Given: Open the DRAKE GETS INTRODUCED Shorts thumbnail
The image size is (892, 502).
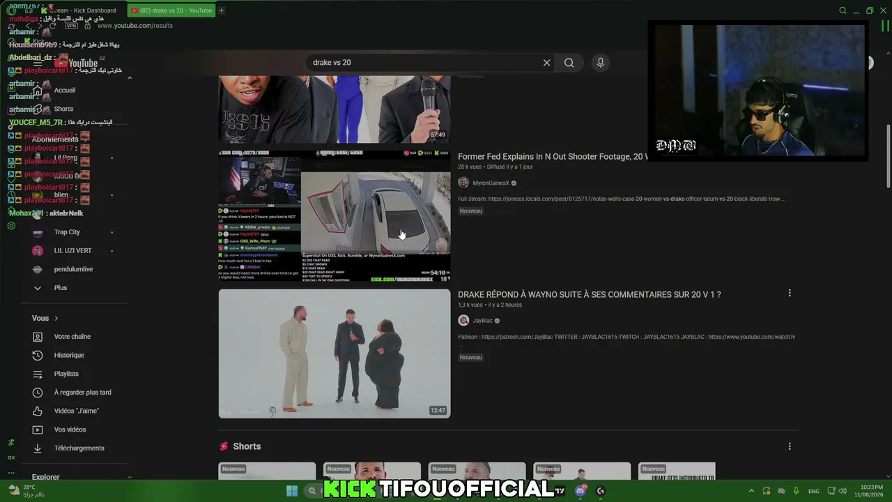Looking at the screenshot, I should click(677, 471).
